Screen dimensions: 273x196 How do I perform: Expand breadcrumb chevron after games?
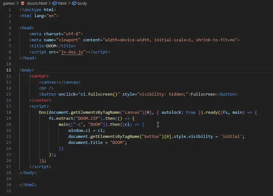(17, 3)
